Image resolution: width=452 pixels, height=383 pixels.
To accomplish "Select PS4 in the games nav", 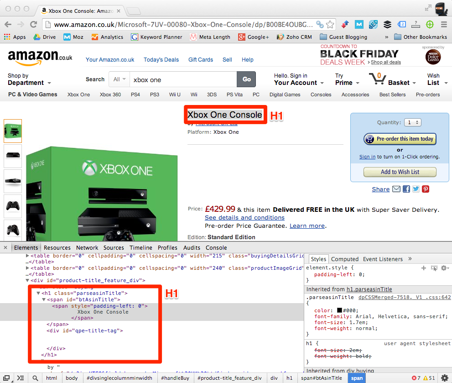I will tap(135, 94).
